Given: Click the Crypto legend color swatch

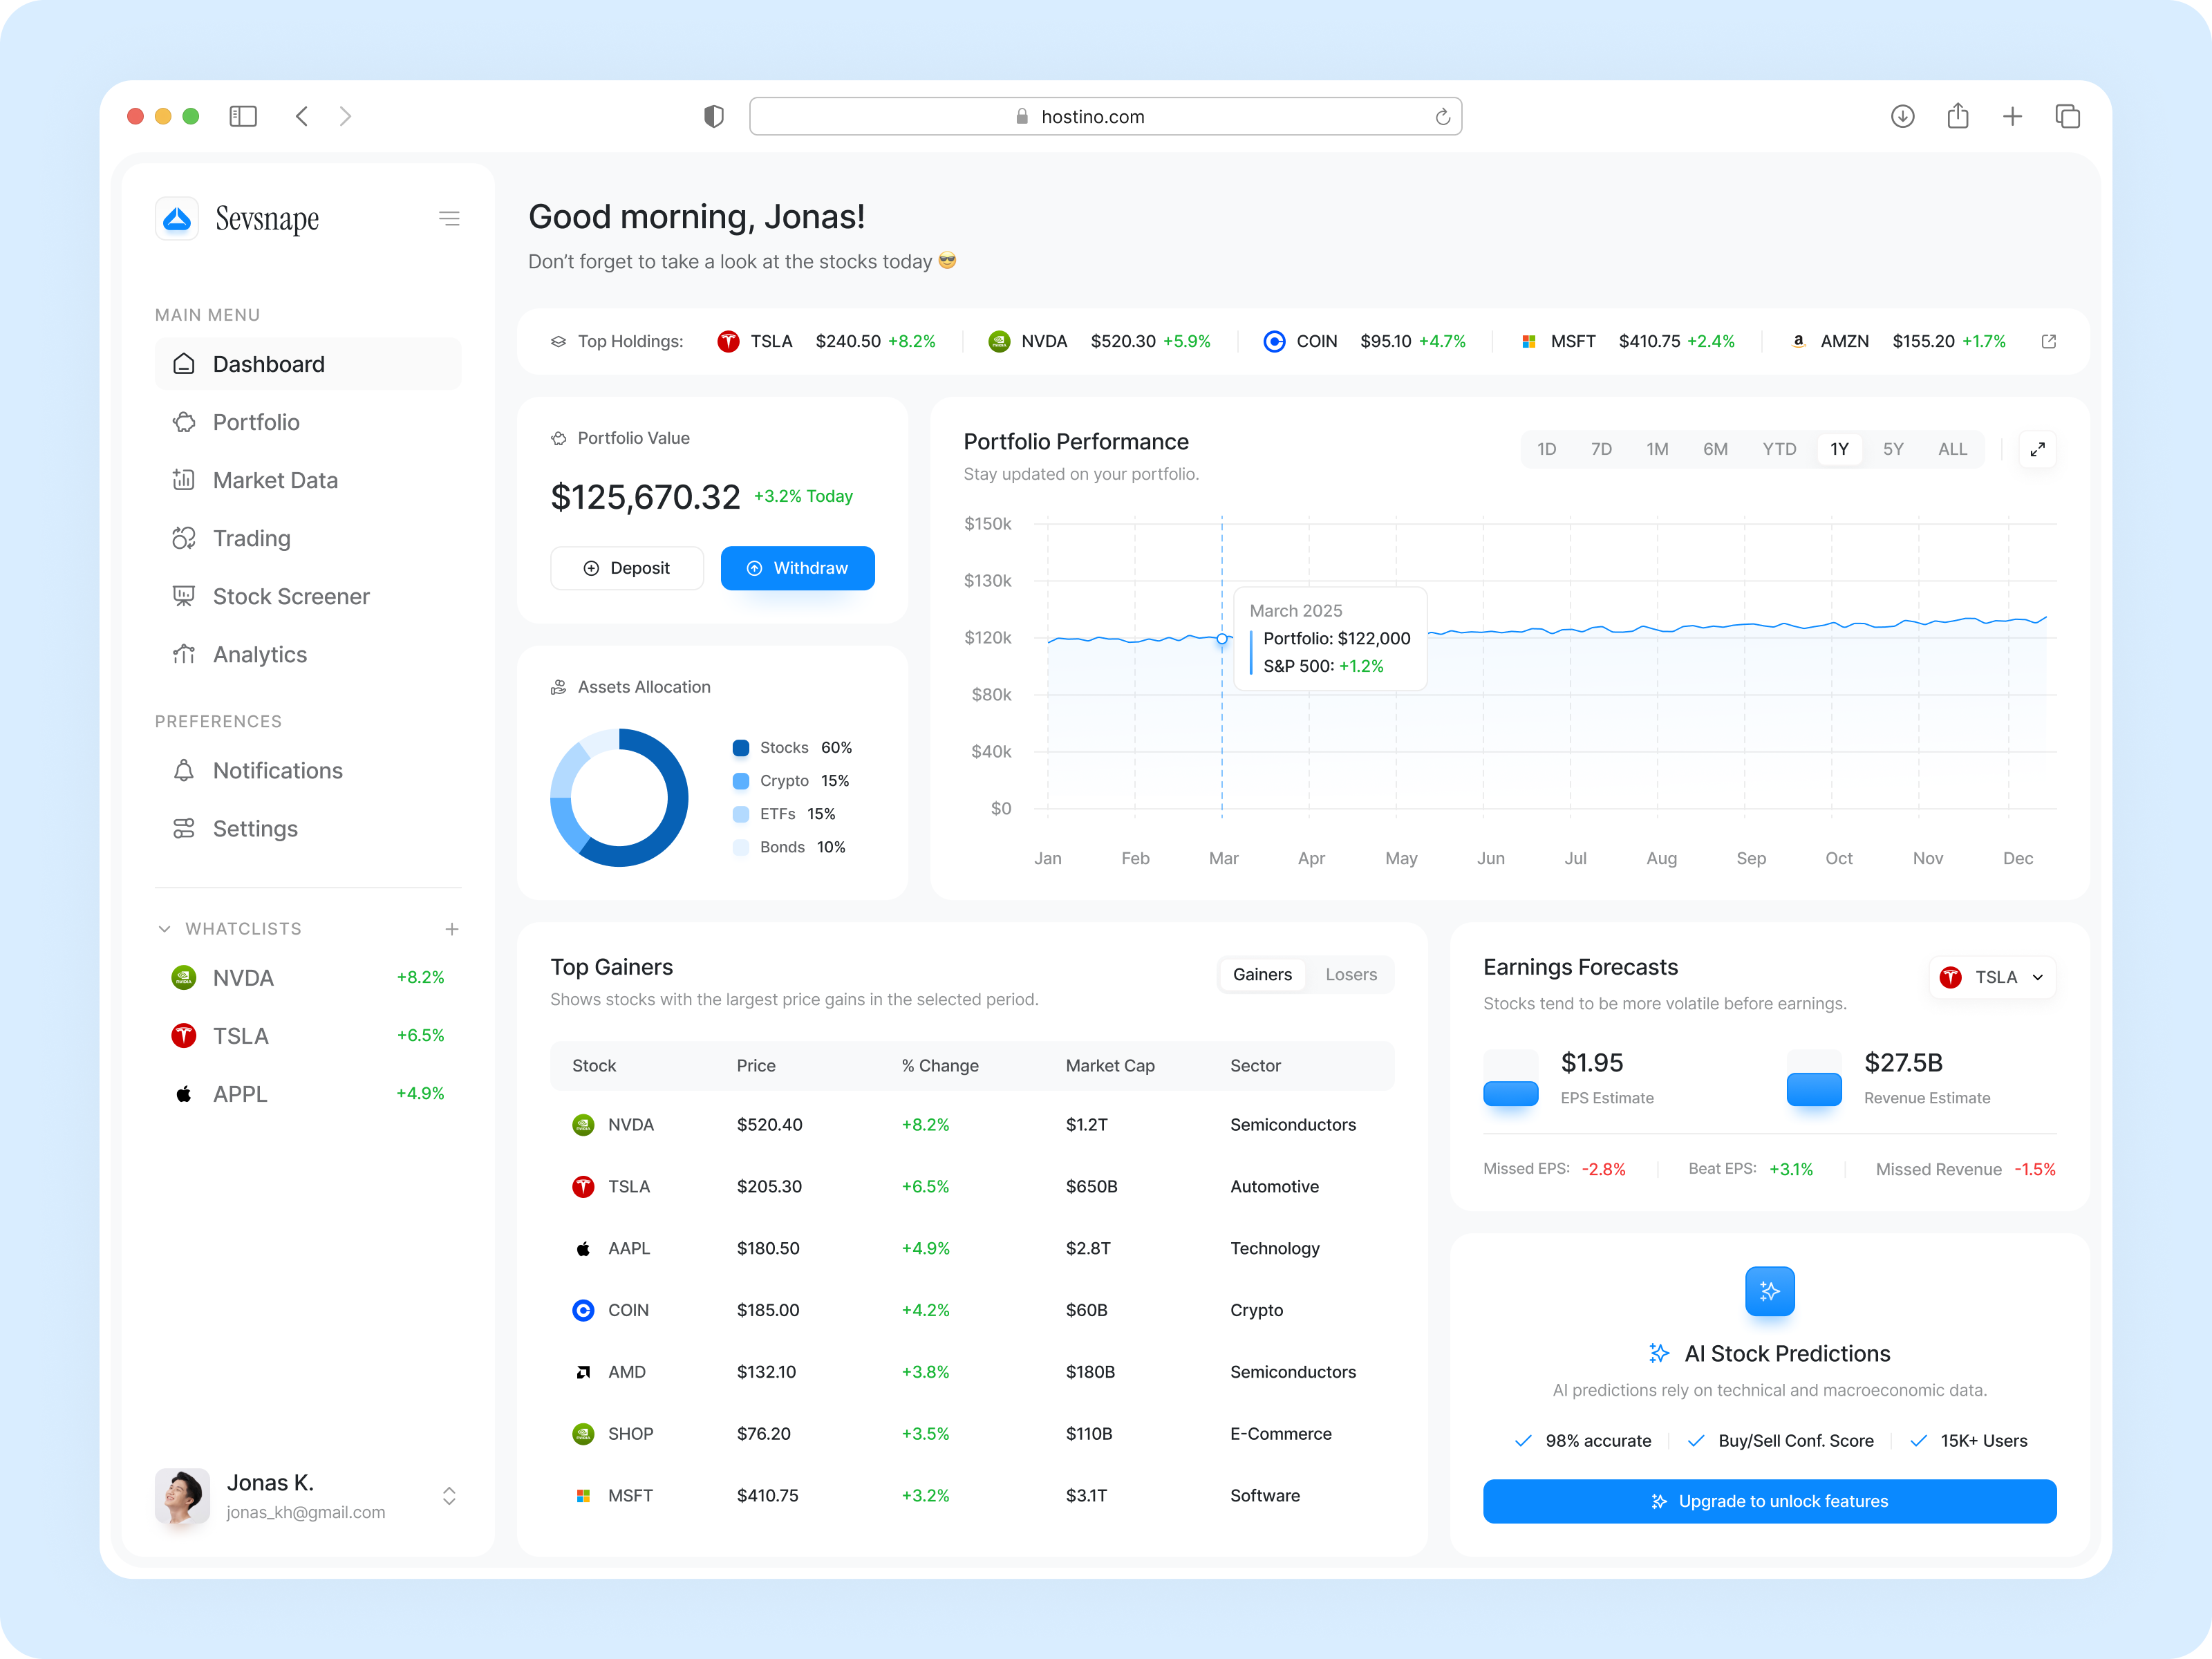Looking at the screenshot, I should [x=741, y=781].
